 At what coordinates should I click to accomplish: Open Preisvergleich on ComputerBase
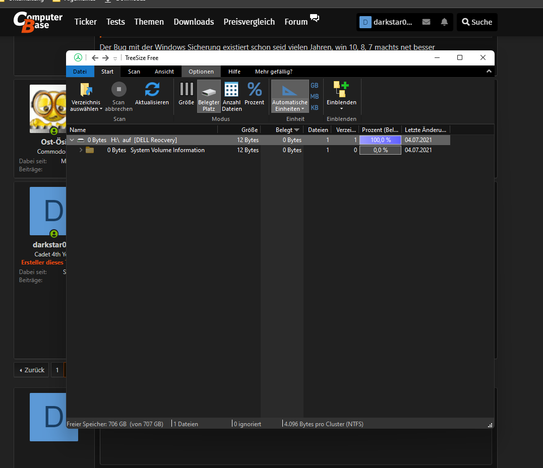249,22
